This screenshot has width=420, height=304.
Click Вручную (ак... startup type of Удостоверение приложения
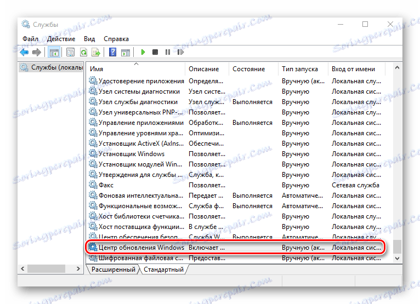pos(303,81)
